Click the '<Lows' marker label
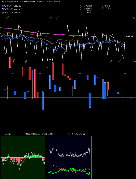Image resolution: width=136 pixels, height=179 pixels. [134, 61]
